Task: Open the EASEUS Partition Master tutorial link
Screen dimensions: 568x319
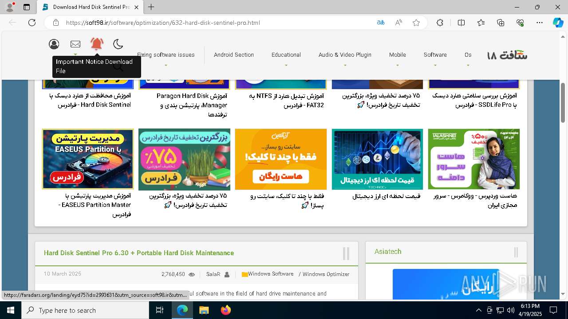Action: tap(95, 205)
